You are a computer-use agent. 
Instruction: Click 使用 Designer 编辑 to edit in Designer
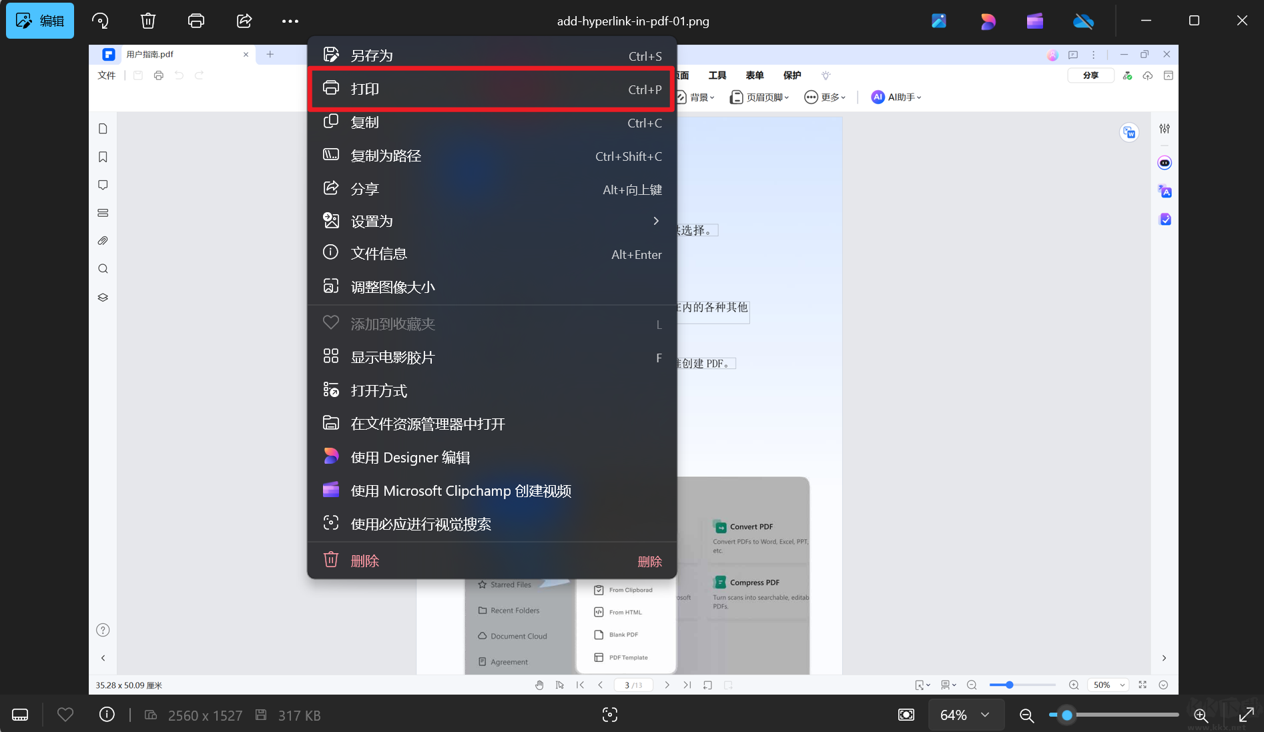pyautogui.click(x=411, y=457)
